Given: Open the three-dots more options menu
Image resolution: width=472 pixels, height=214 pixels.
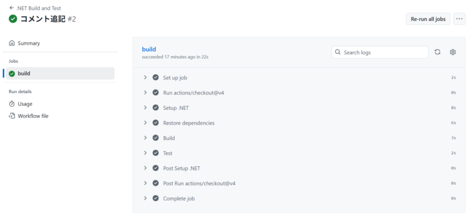Looking at the screenshot, I should (x=459, y=19).
